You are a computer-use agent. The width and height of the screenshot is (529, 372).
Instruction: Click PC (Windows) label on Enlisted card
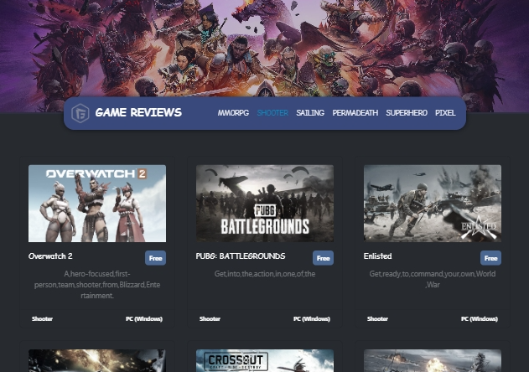click(x=480, y=318)
